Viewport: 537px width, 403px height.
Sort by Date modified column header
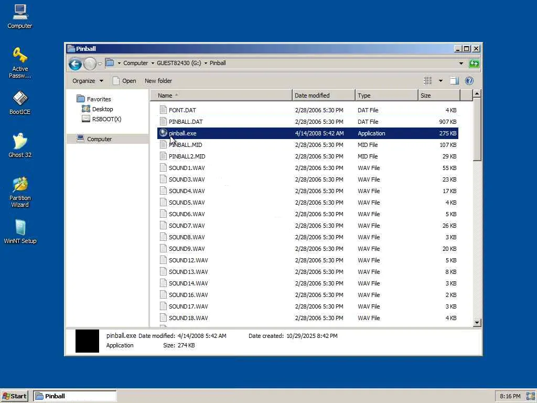(x=324, y=96)
